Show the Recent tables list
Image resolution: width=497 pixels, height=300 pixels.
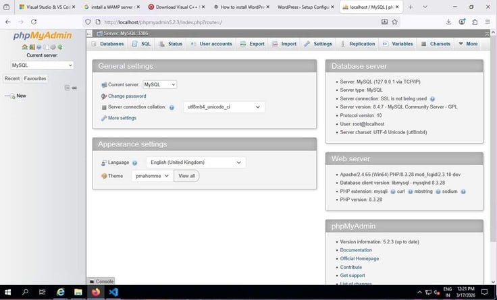pyautogui.click(x=12, y=78)
